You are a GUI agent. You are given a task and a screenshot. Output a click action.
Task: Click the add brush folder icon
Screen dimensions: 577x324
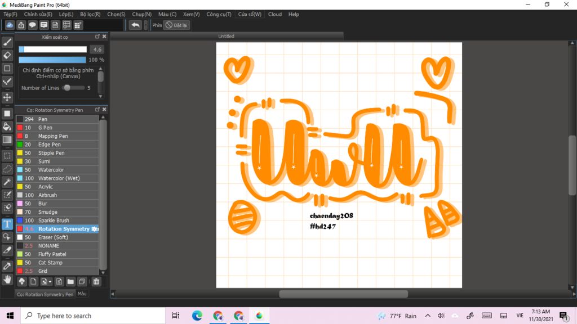click(70, 282)
